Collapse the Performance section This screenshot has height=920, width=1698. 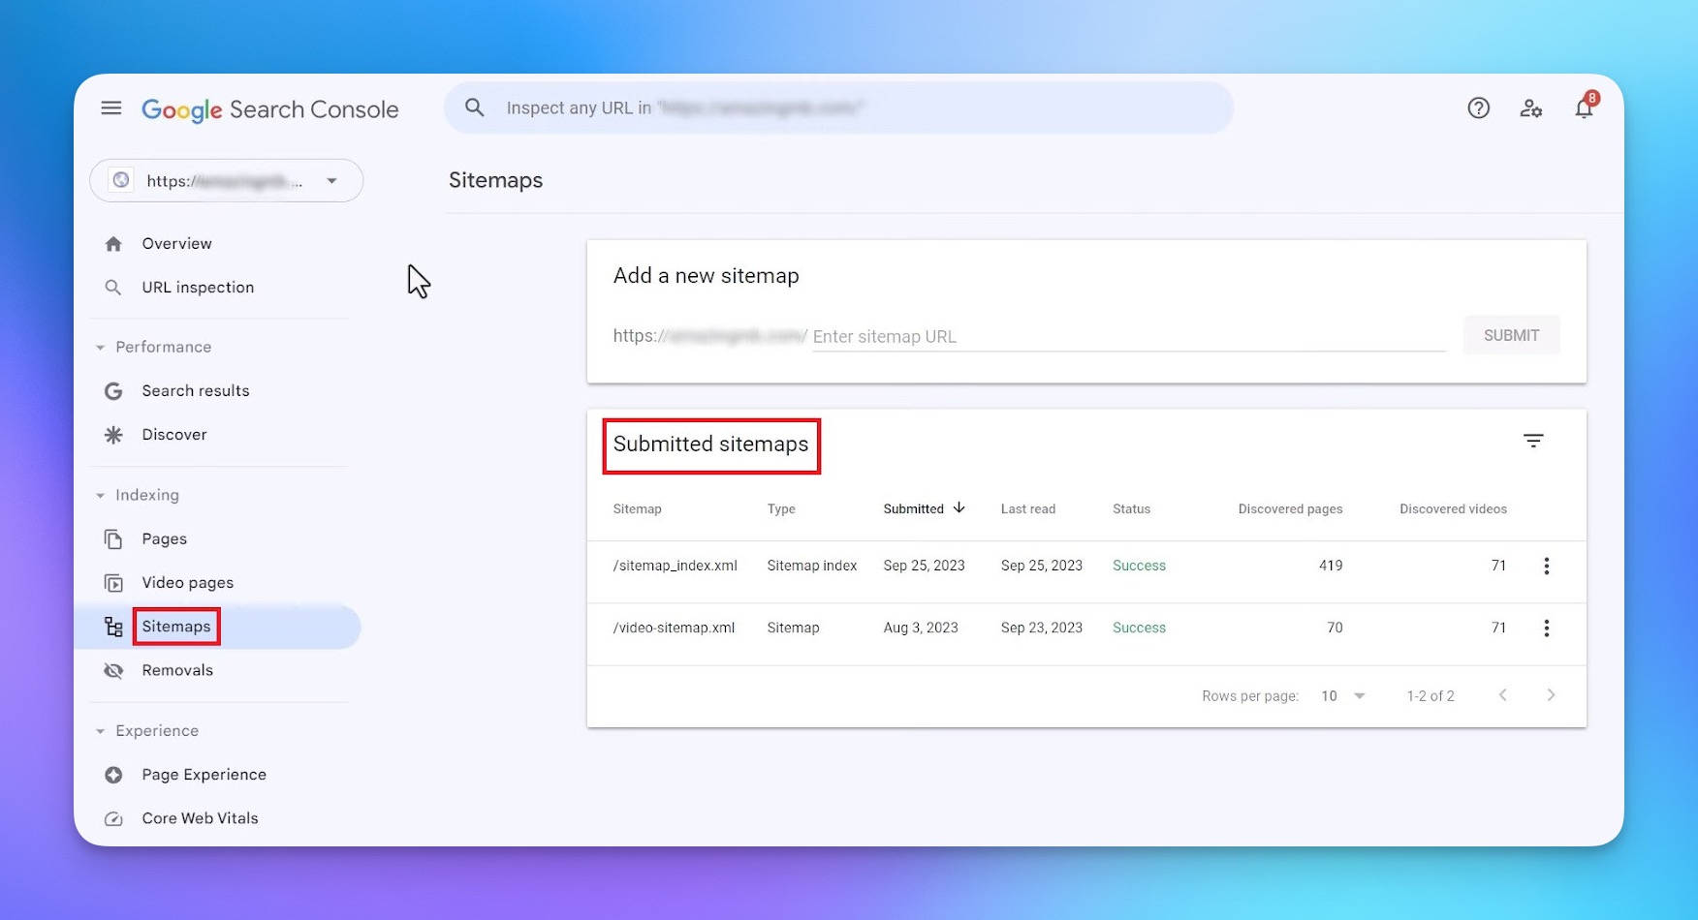(x=100, y=347)
